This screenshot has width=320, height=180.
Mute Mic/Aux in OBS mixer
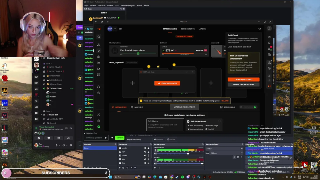coord(155,163)
